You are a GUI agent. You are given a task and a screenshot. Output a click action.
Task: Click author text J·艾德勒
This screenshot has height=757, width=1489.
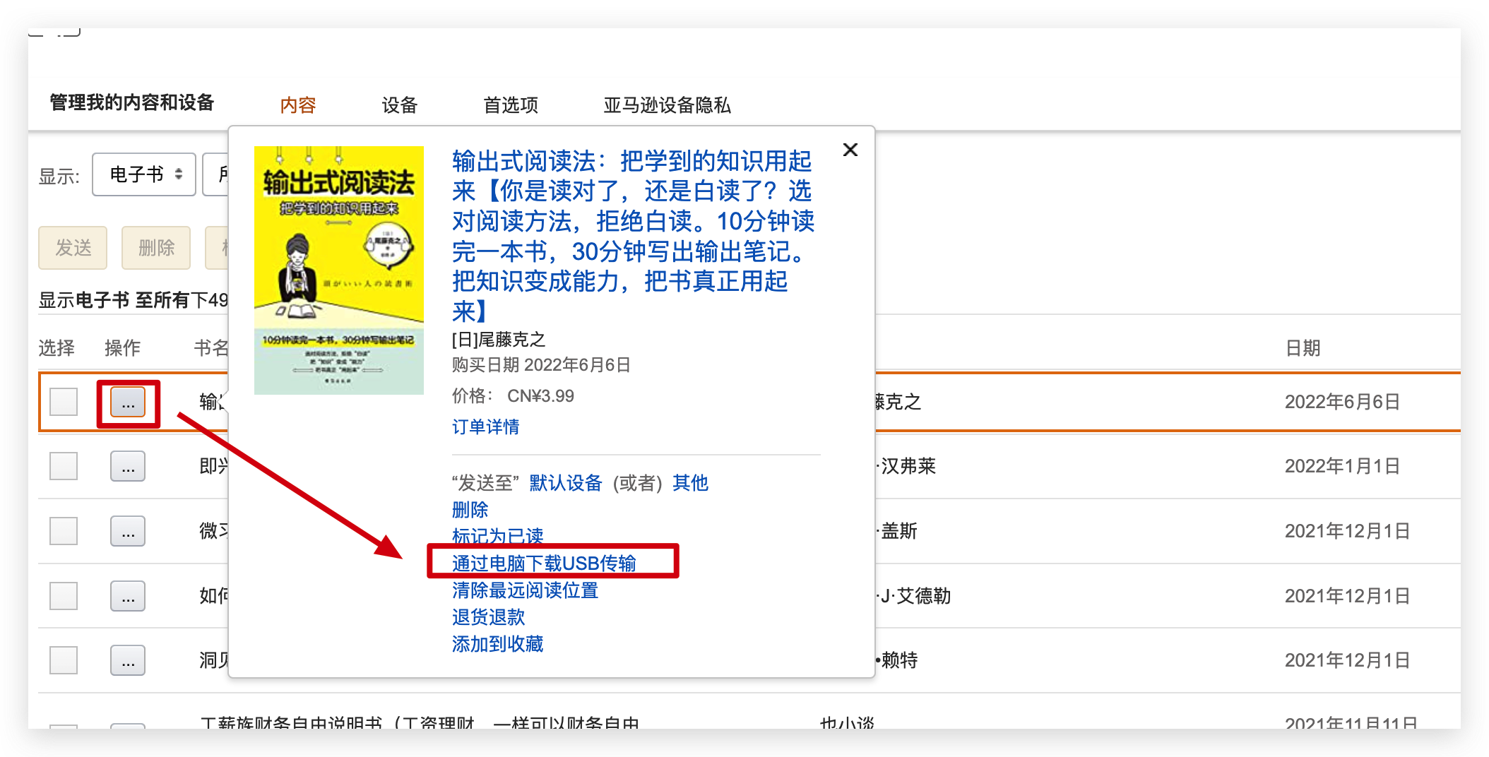[915, 596]
